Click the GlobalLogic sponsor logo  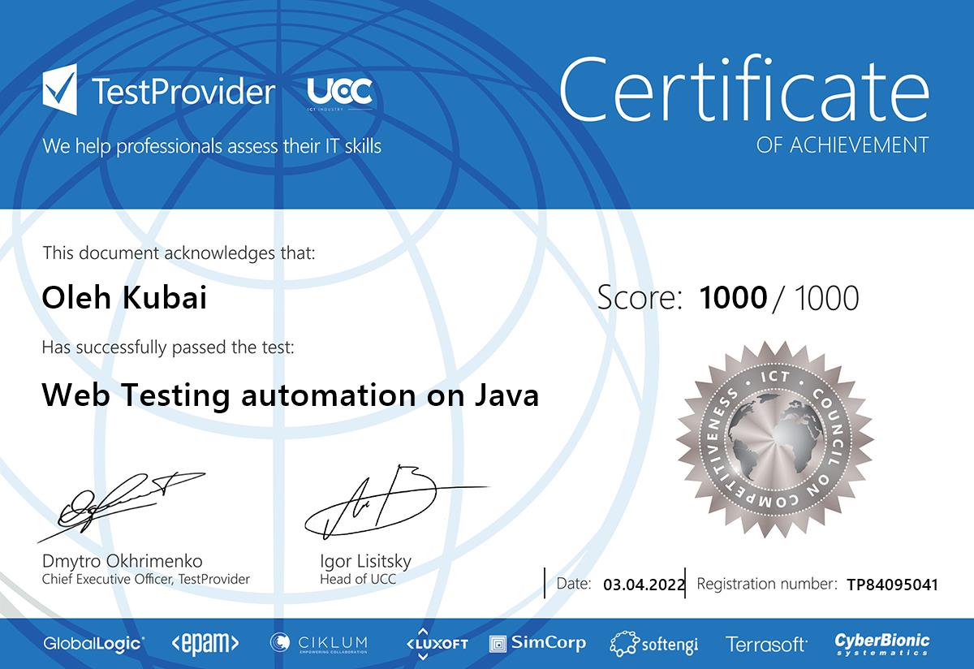[94, 644]
